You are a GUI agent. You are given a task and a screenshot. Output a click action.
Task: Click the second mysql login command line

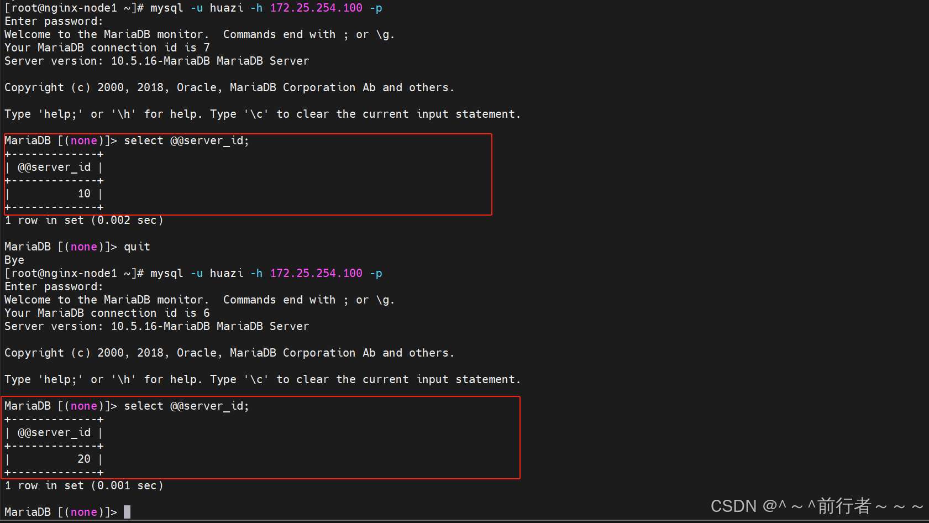[193, 273]
